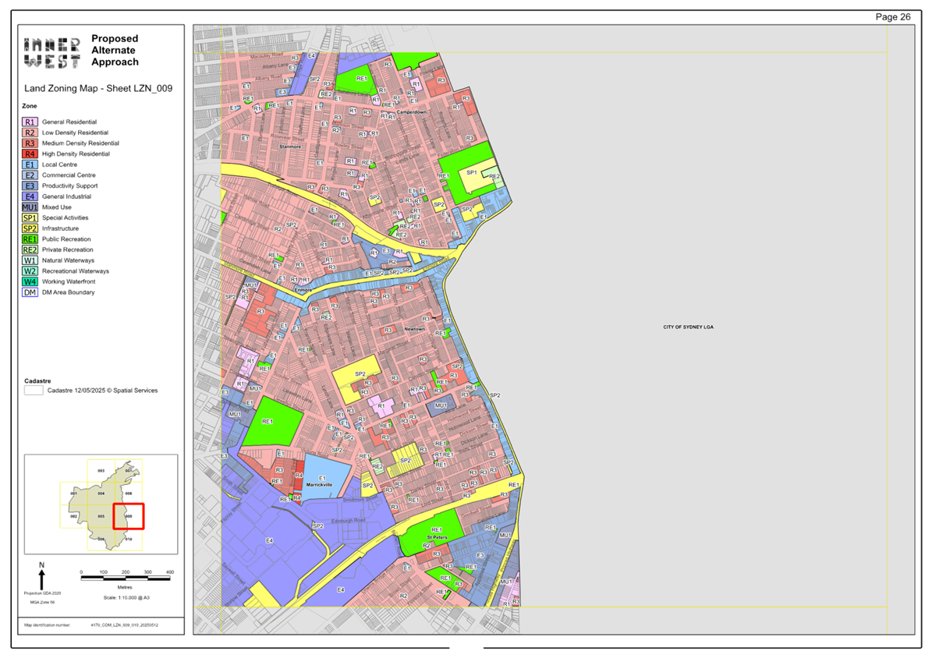Click the 'Zone' legend heading
This screenshot has width=932, height=658.
[x=29, y=106]
